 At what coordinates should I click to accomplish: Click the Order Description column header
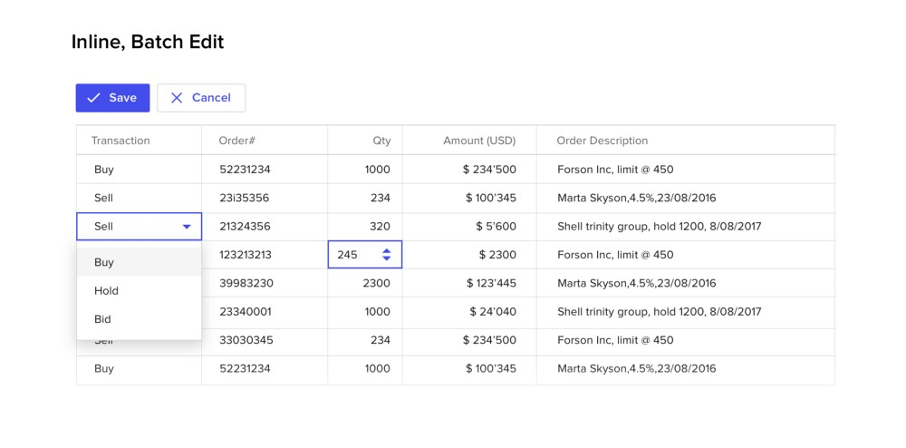click(602, 141)
